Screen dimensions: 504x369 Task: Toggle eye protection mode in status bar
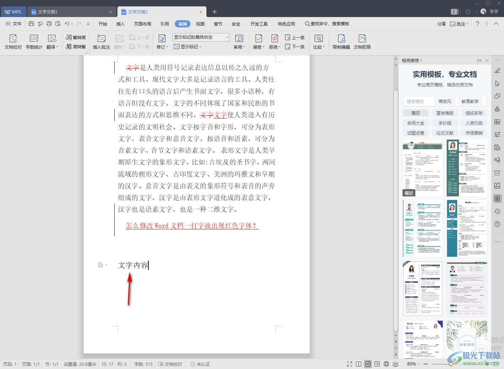[x=395, y=364]
